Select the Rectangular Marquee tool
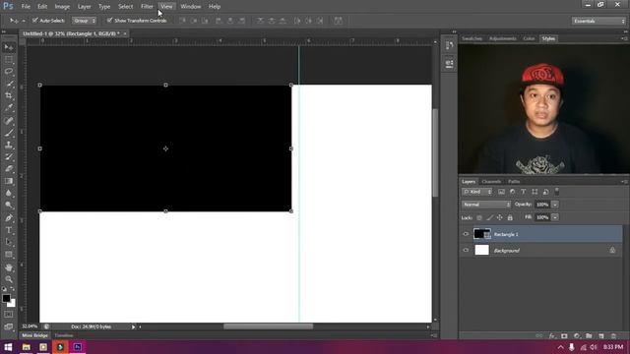The image size is (630, 354). (x=9, y=59)
